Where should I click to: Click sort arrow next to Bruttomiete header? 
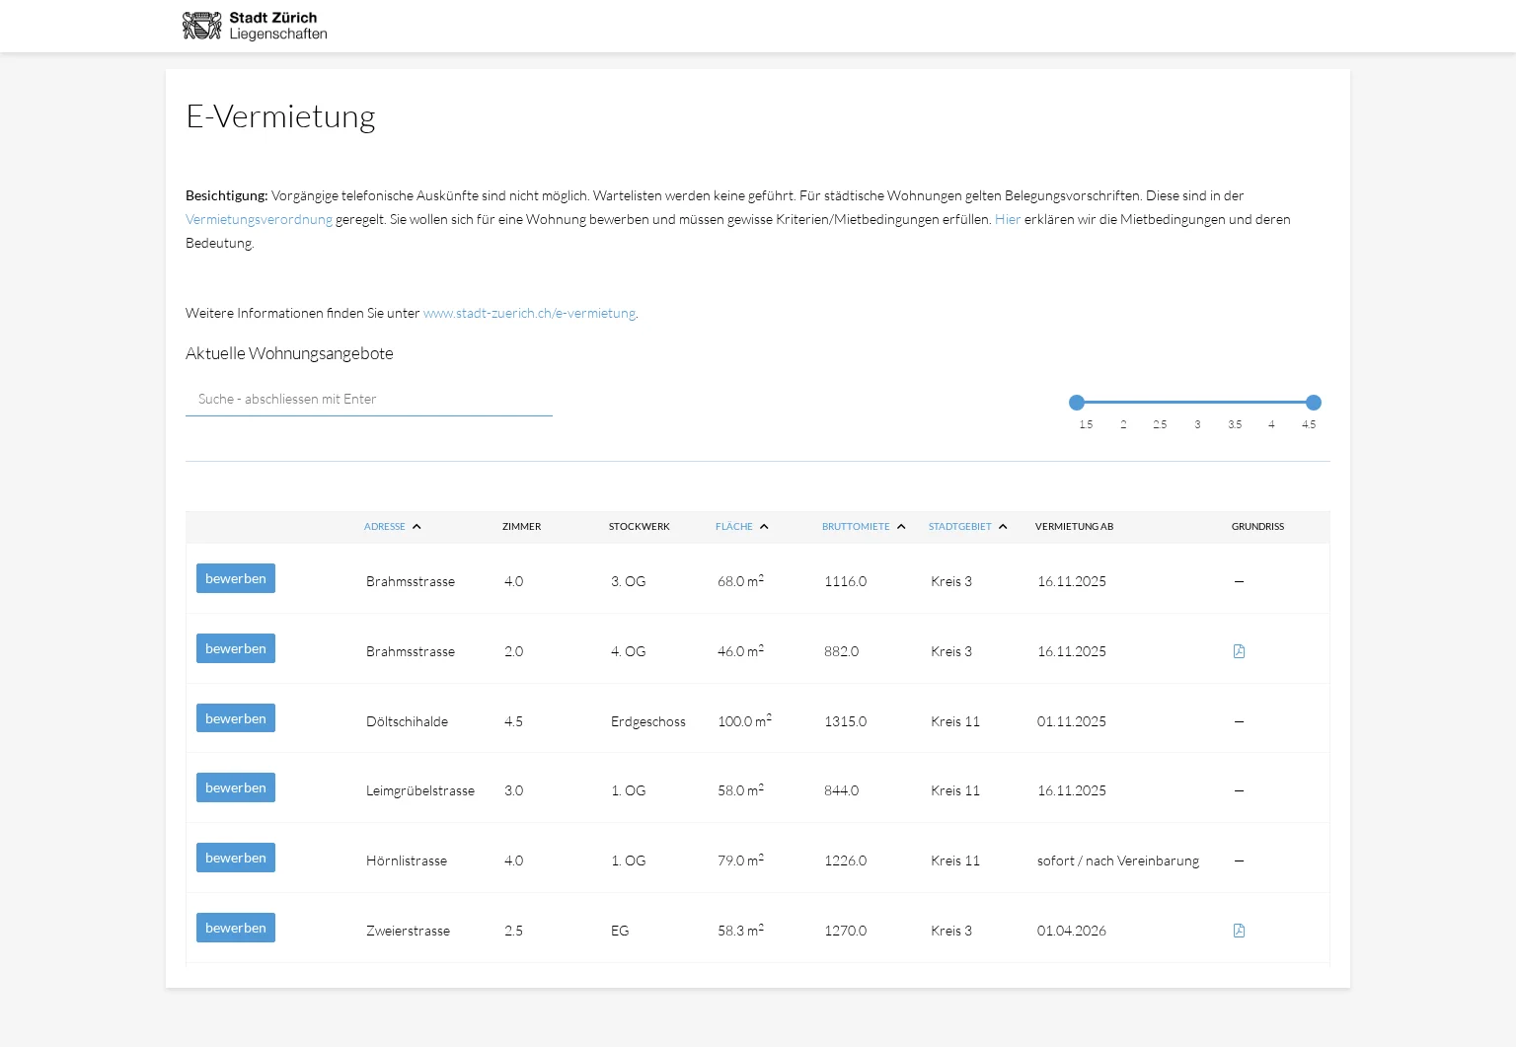901,527
